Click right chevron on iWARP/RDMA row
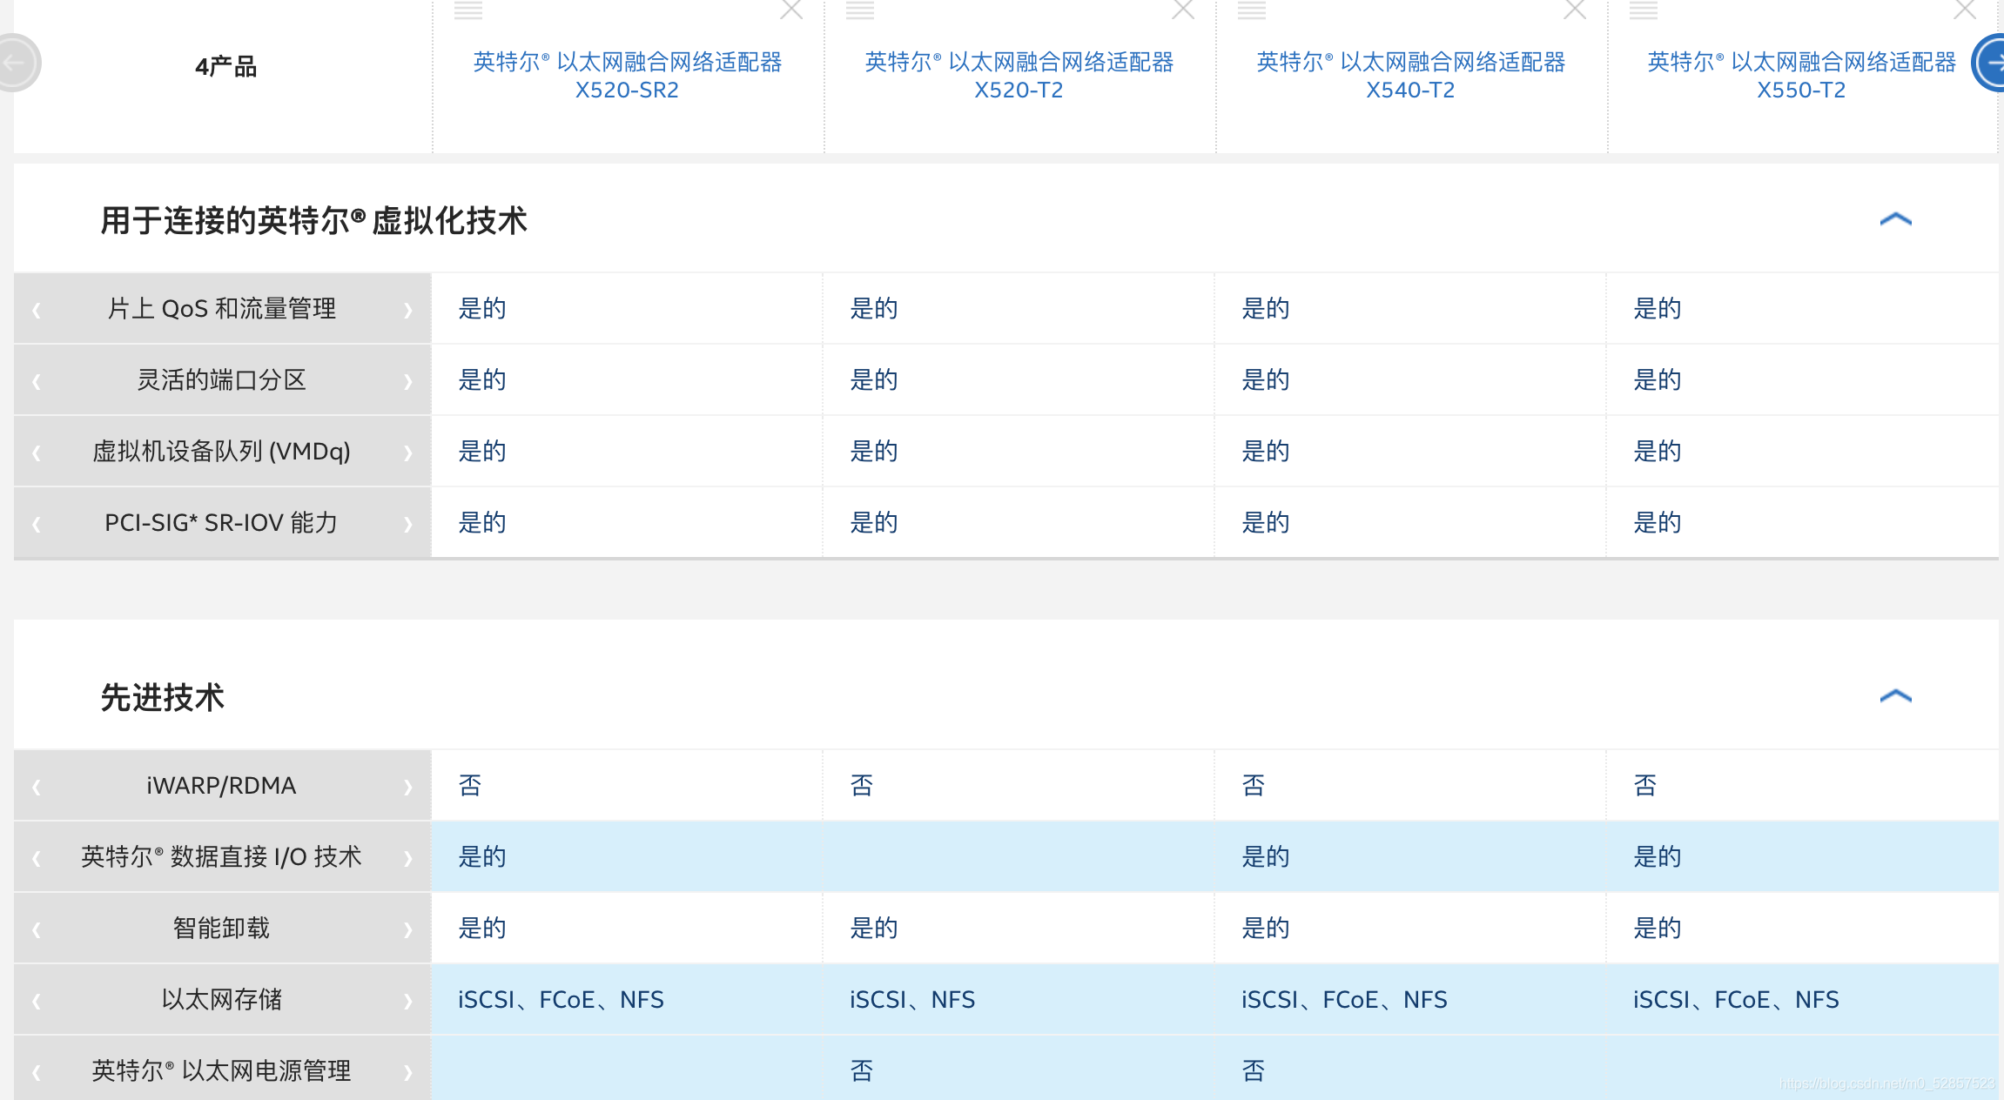2004x1100 pixels. click(407, 787)
